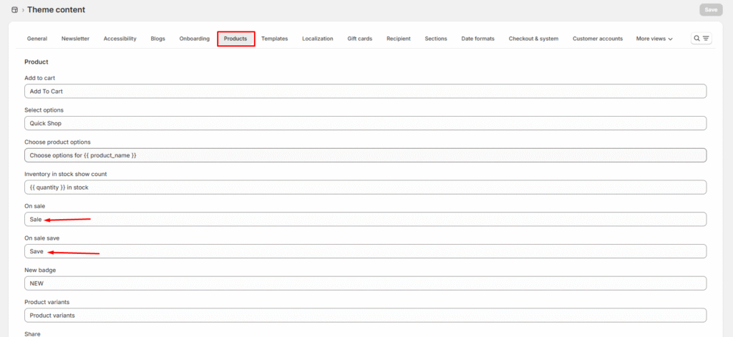Click the Add to cart text field
The height and width of the screenshot is (337, 733).
point(365,92)
